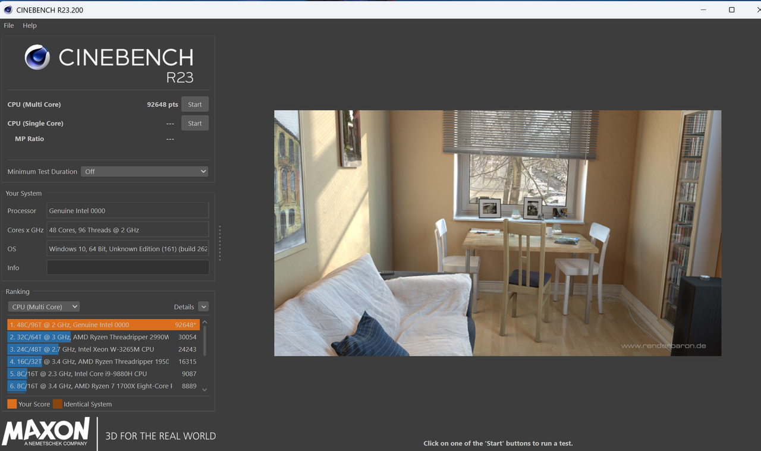
Task: Click the ranking list scroll up arrow
Action: (x=205, y=323)
